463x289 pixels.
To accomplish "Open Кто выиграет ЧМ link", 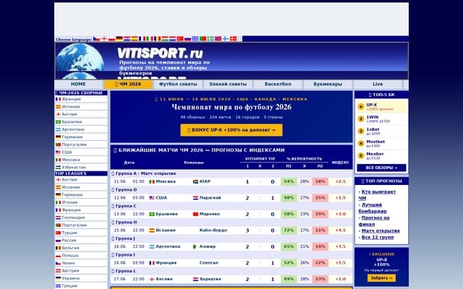I will [377, 195].
